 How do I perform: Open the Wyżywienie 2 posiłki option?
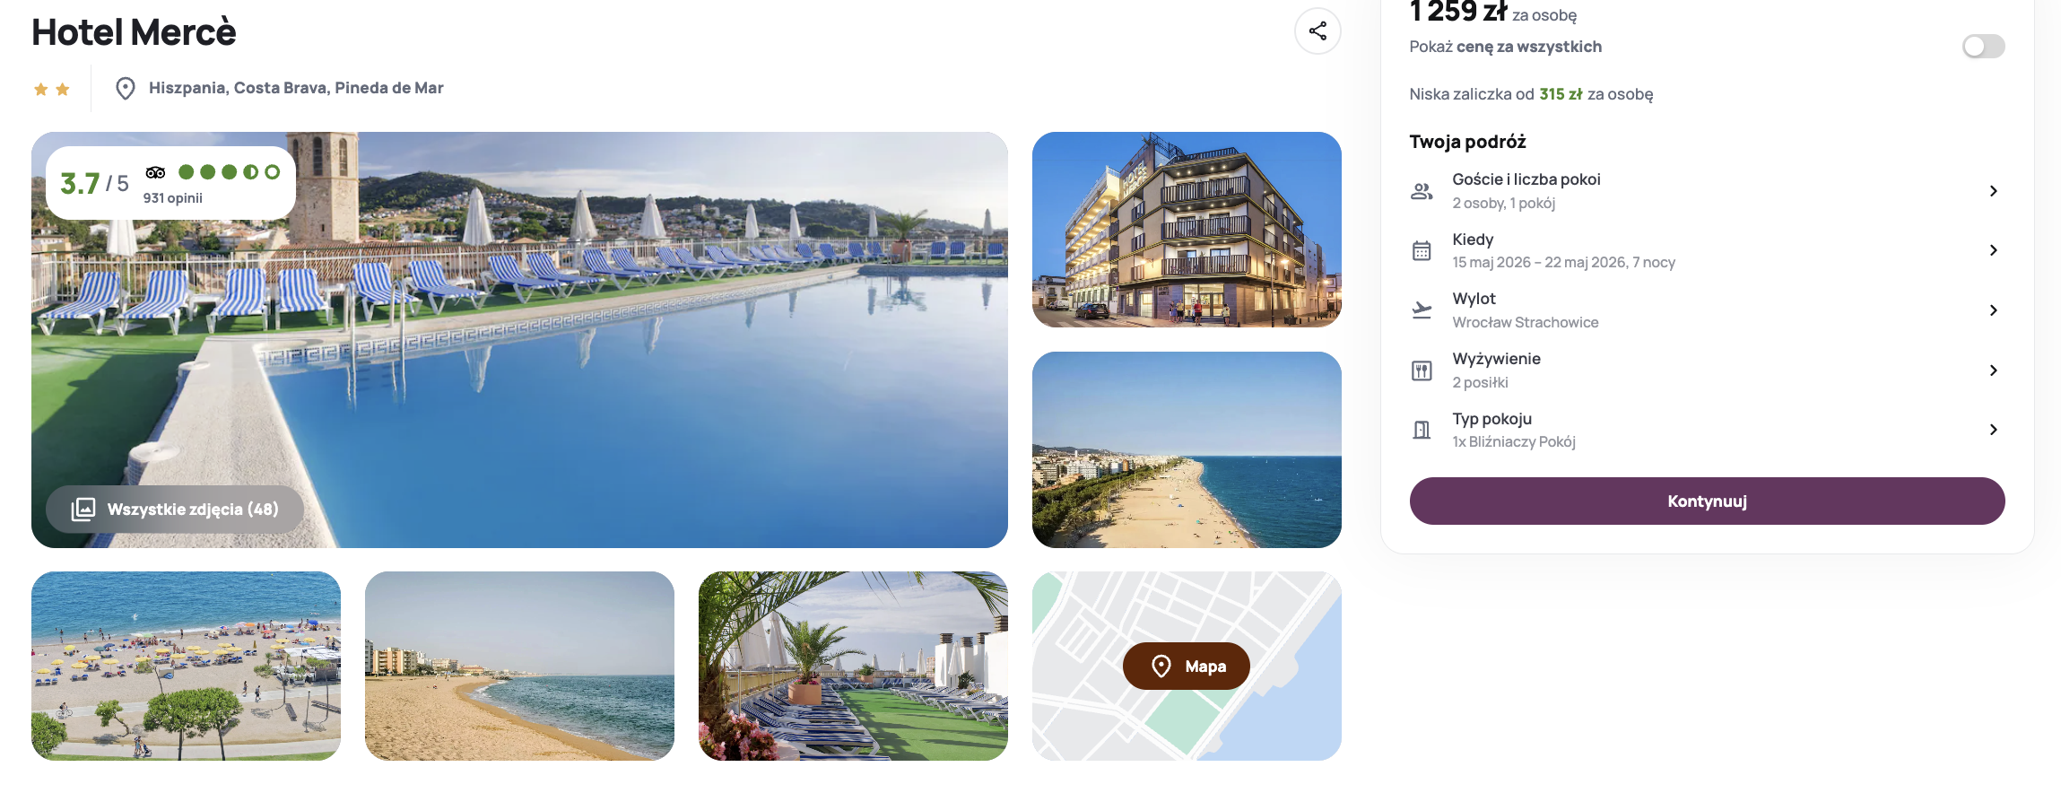click(x=1707, y=370)
